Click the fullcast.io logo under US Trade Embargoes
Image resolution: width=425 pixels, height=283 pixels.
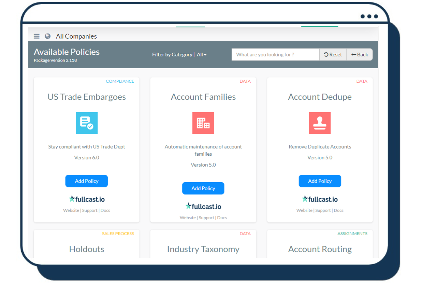pos(86,199)
